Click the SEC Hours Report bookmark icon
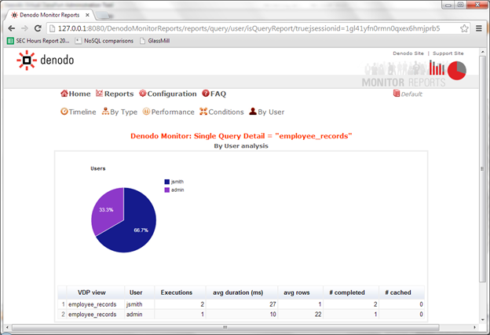 pos(11,41)
